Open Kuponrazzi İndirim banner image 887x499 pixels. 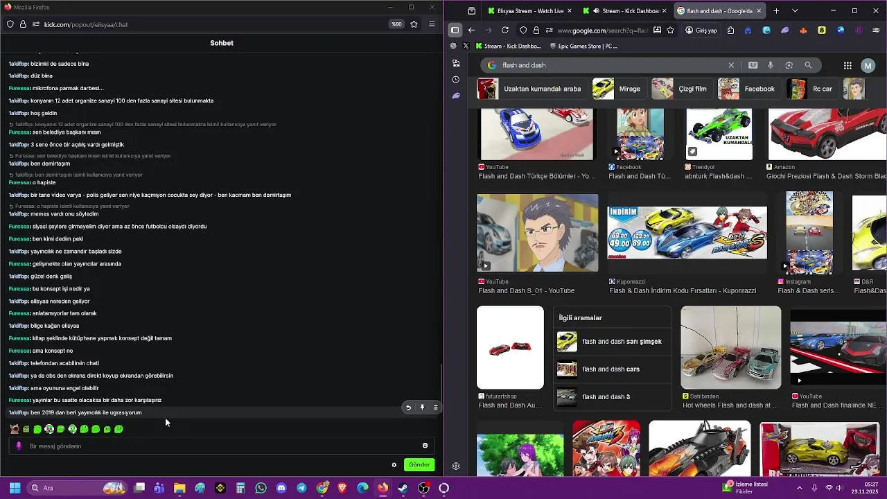(687, 233)
